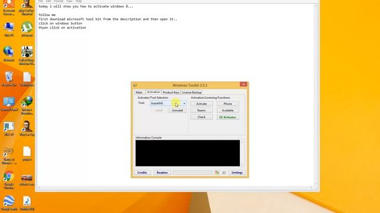Viewport: 380px width, 213px height.
Task: Click the Office icon in Toolkit bottom bar
Action: (x=217, y=172)
